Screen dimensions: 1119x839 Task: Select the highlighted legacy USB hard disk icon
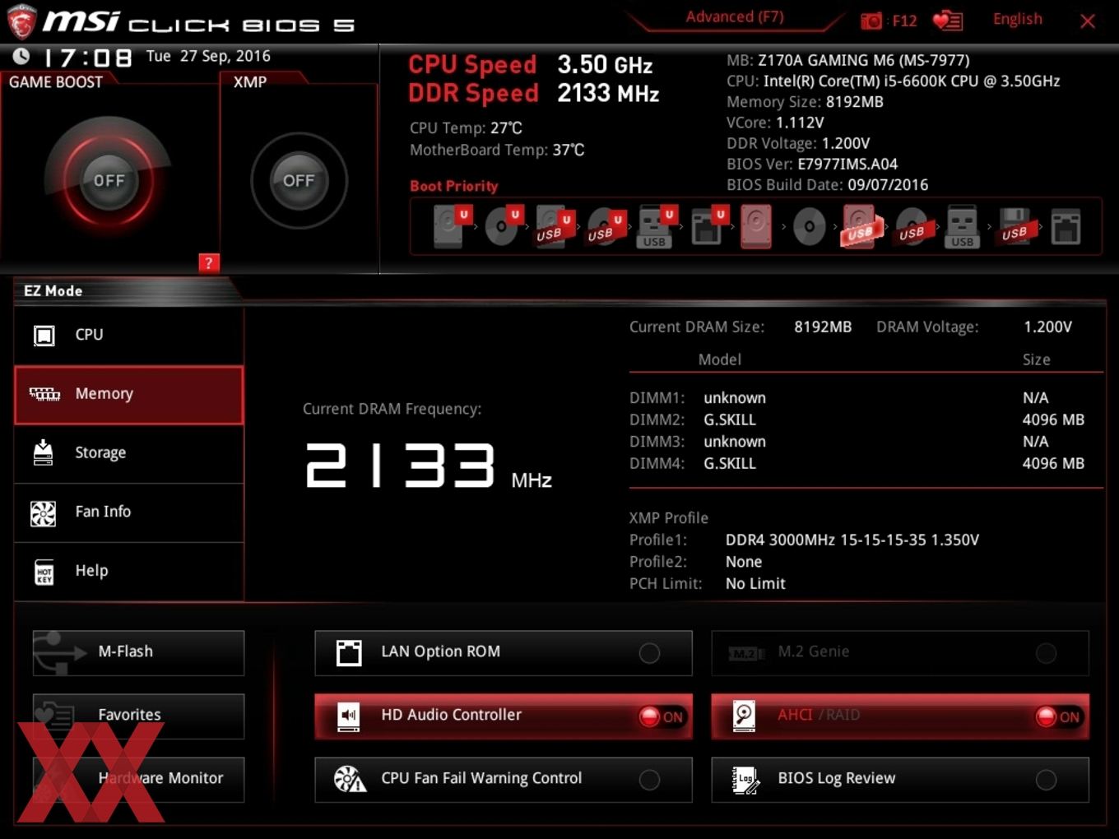pos(860,226)
